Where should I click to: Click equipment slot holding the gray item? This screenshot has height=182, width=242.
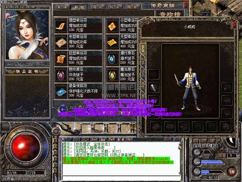(x=154, y=87)
